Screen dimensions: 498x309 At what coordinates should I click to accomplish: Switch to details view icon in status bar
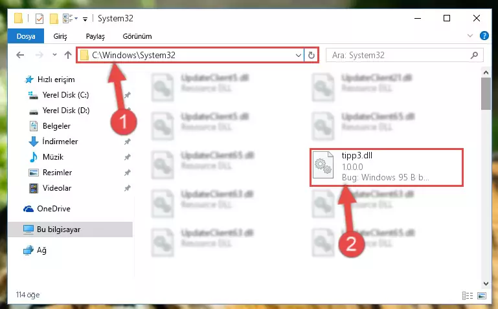[x=468, y=295]
